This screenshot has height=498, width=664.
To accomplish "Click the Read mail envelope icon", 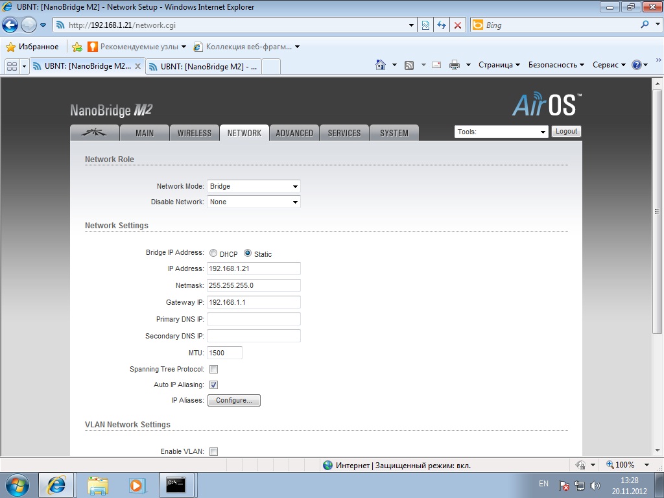I will 436,65.
